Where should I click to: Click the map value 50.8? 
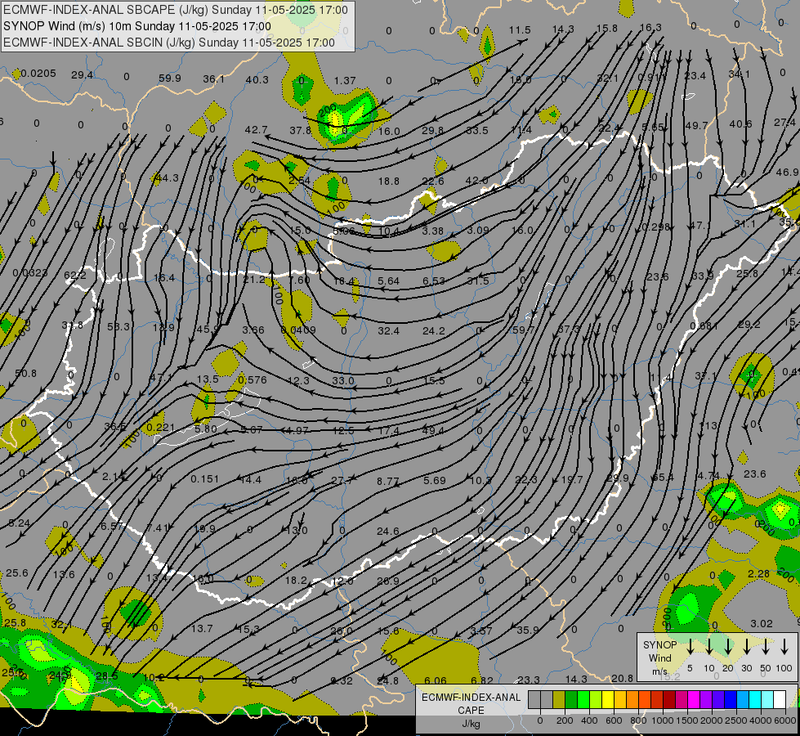[25, 374]
